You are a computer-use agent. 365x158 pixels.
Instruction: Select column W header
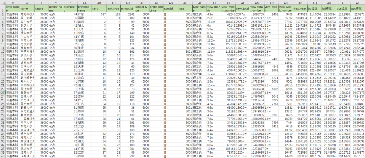pos(27,2)
